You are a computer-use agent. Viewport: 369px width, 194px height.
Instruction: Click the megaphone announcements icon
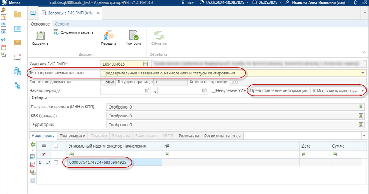[4, 40]
